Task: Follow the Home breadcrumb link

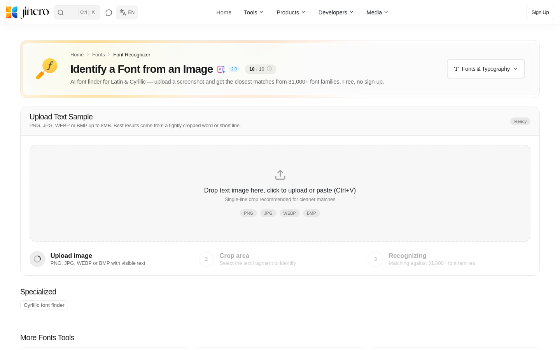Action: click(x=77, y=55)
